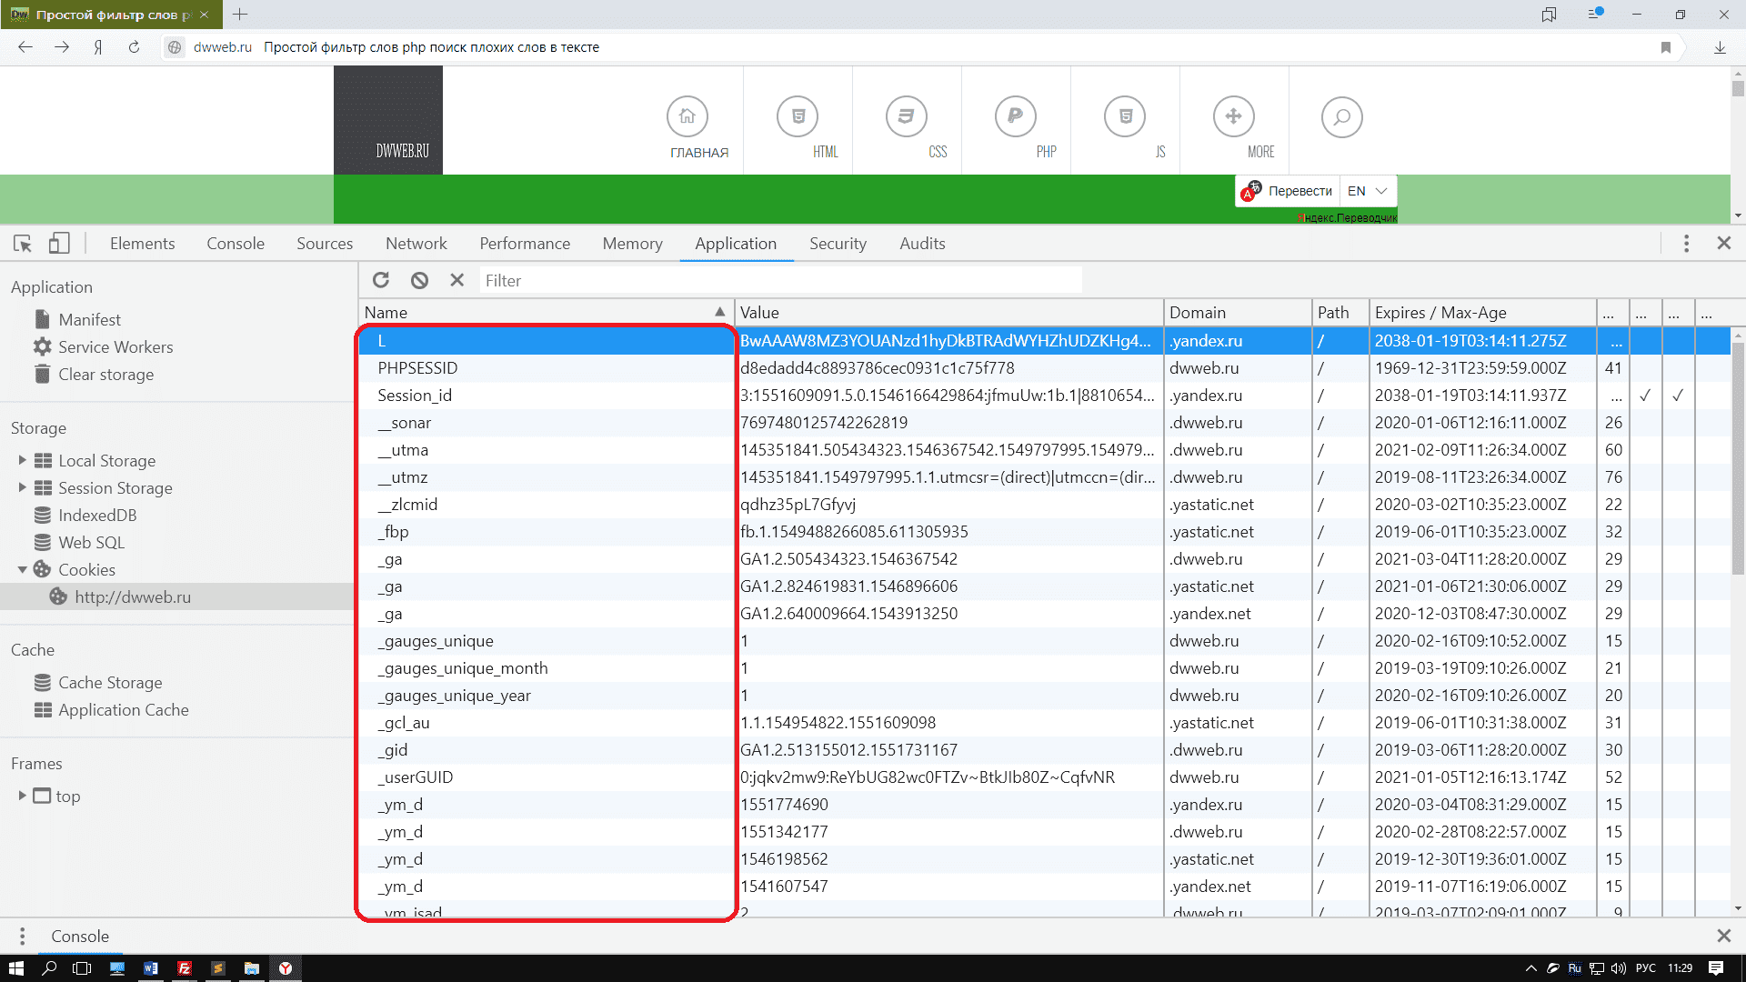The height and width of the screenshot is (982, 1746).
Task: Expand the Local Storage tree node
Action: (23, 460)
